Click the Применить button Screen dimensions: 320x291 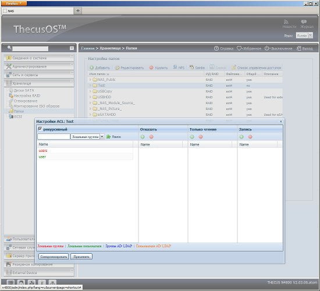pyautogui.click(x=81, y=257)
